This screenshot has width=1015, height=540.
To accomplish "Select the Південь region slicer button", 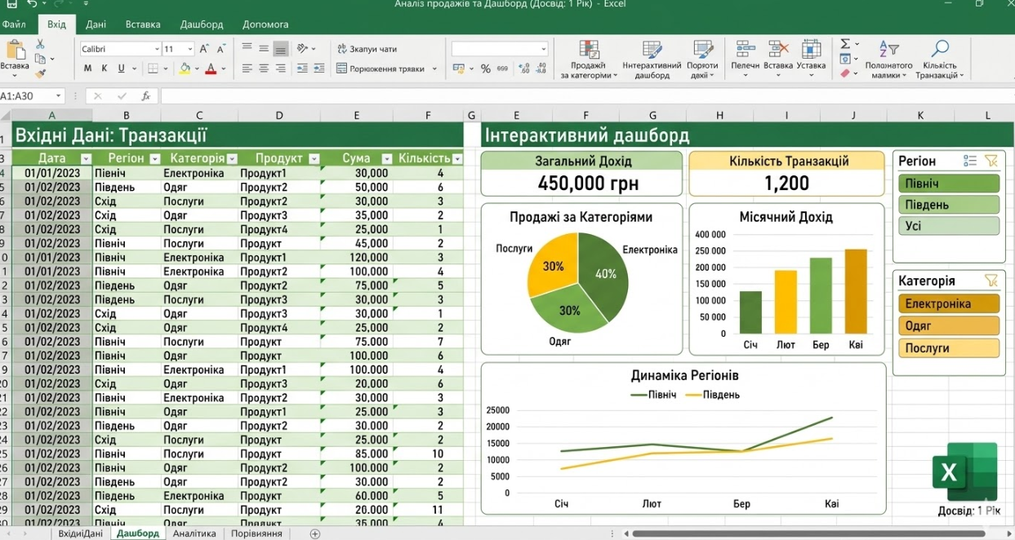I will point(949,205).
